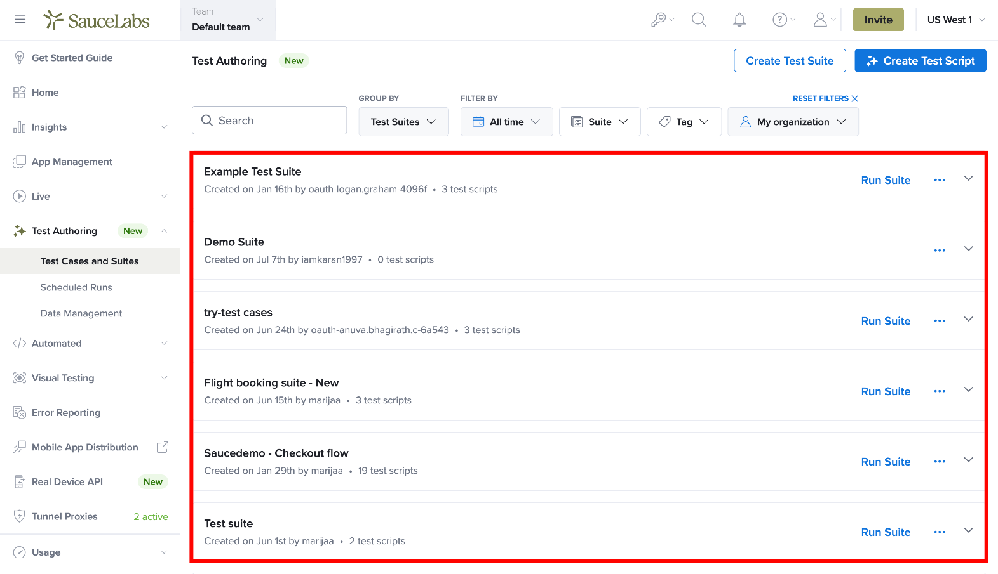Expand the Demo Suite row
The height and width of the screenshot is (574, 998).
pyautogui.click(x=968, y=249)
